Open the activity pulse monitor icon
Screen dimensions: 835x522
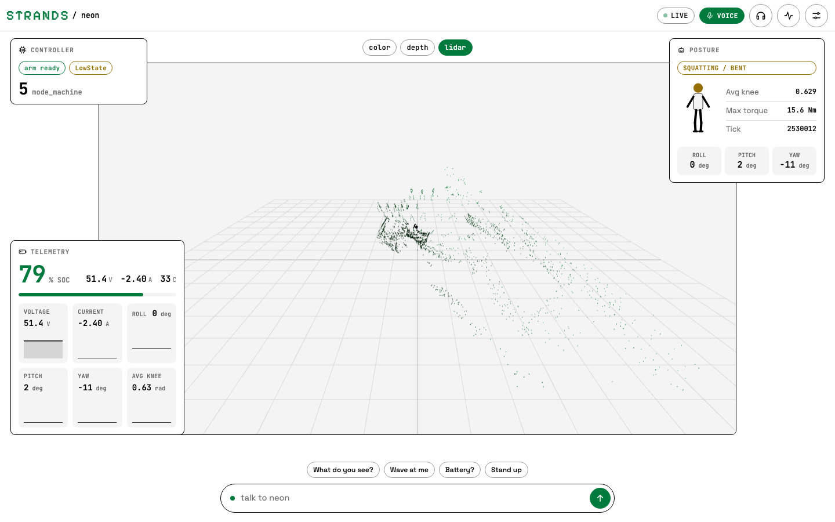(x=789, y=16)
